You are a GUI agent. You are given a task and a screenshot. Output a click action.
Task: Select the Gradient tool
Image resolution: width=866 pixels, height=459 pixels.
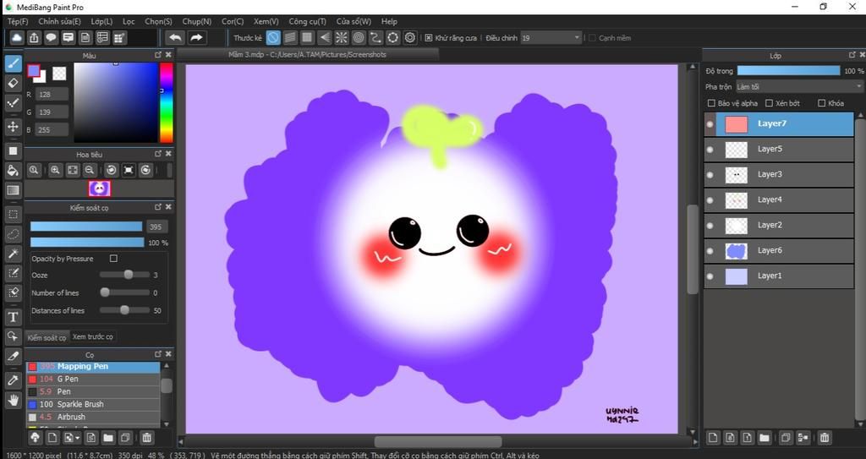pyautogui.click(x=14, y=190)
